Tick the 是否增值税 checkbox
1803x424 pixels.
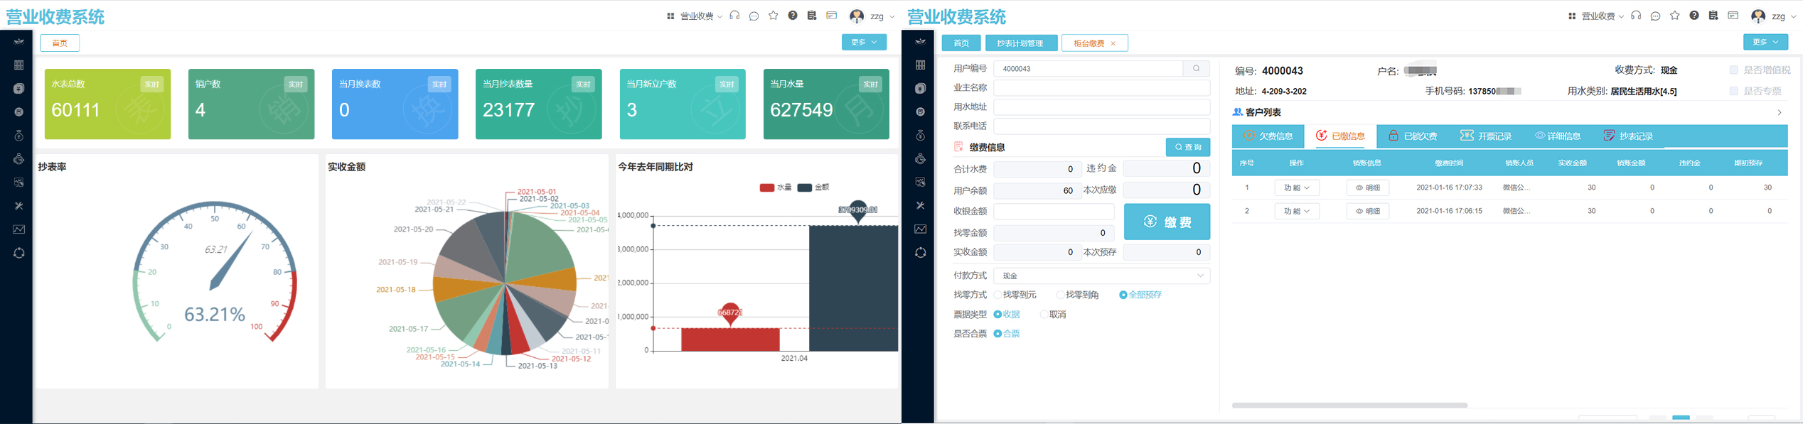(1733, 70)
